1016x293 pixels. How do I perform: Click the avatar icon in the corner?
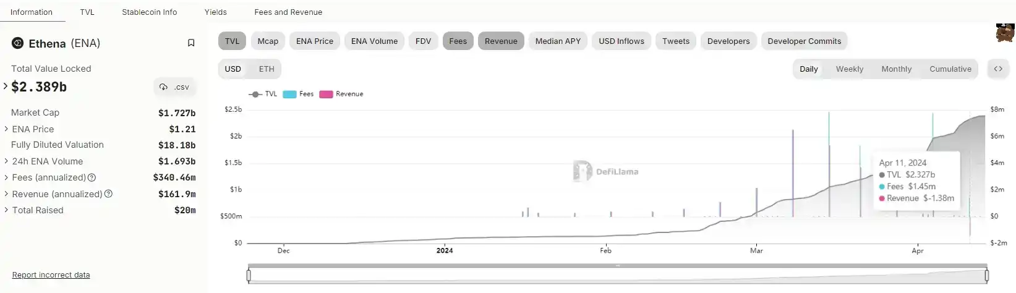[1005, 33]
